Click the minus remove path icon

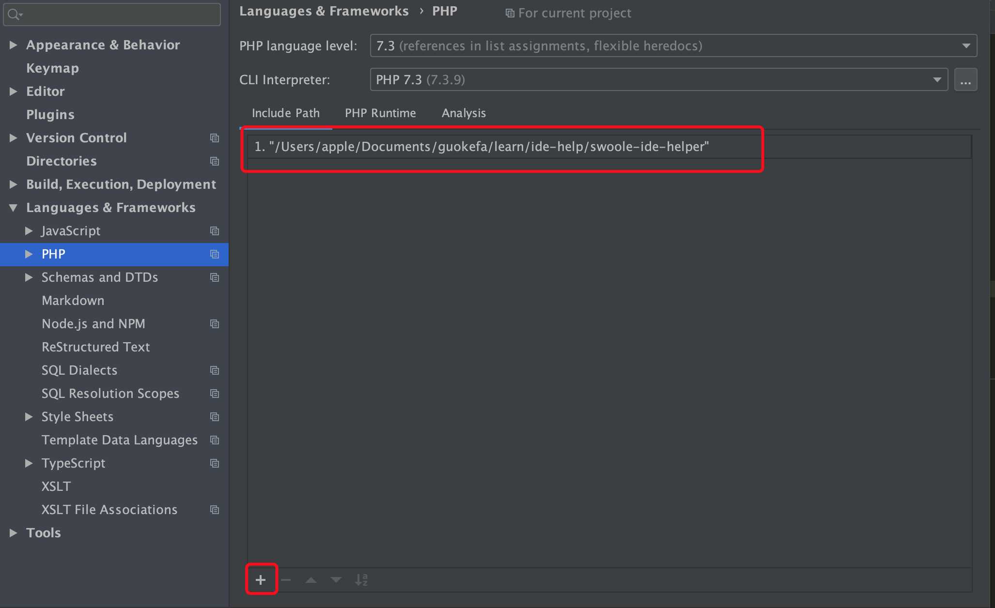(x=286, y=579)
